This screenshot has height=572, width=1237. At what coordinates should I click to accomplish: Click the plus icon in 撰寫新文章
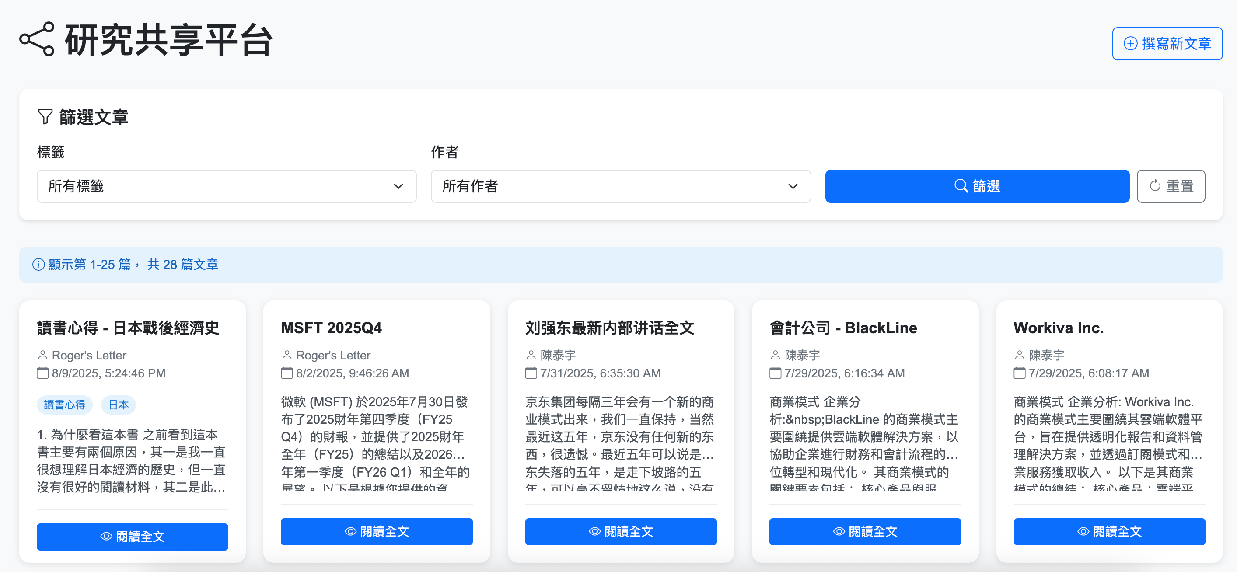point(1130,44)
